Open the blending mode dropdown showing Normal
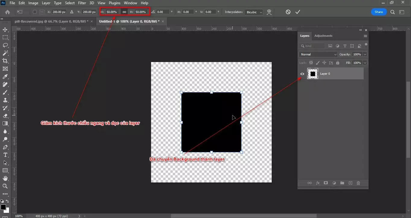Viewport: 411px width, 218px height. [x=318, y=54]
